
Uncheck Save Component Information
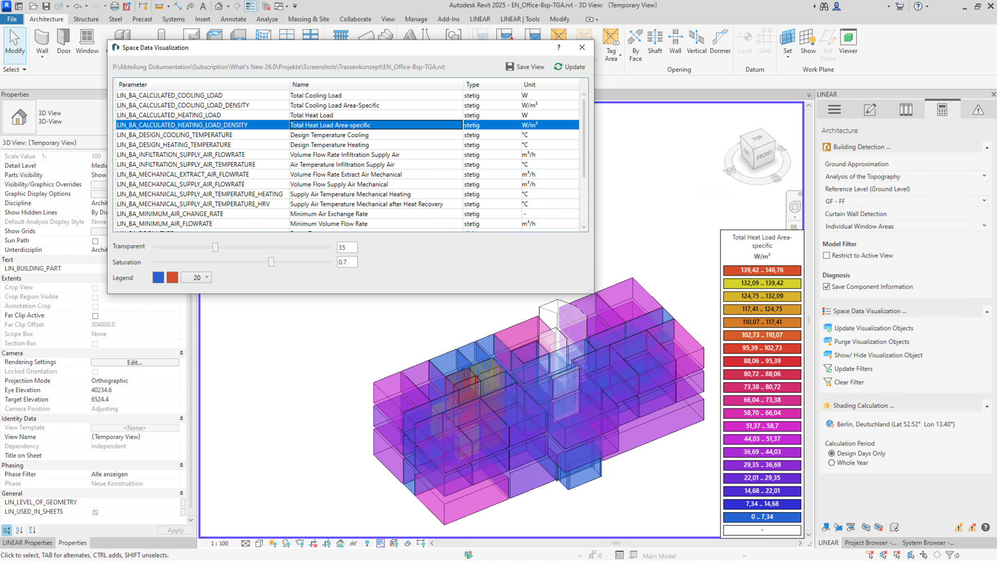(827, 287)
